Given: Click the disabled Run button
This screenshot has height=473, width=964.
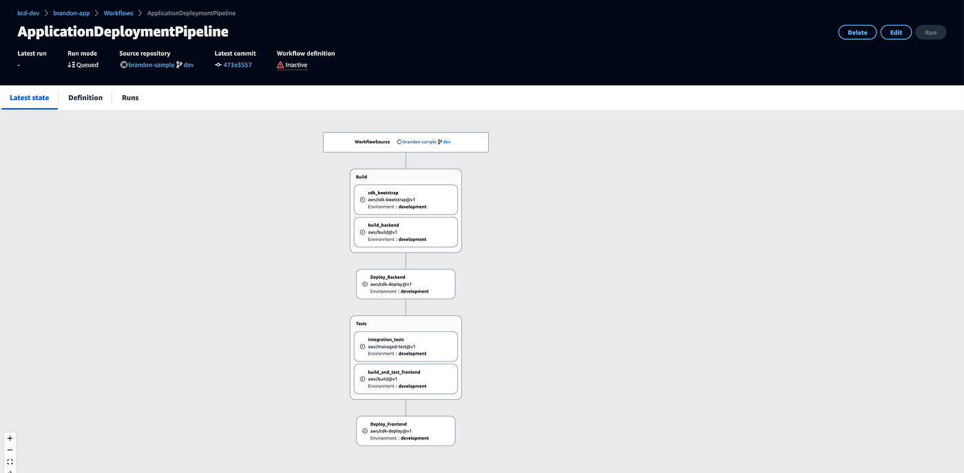Looking at the screenshot, I should (931, 32).
